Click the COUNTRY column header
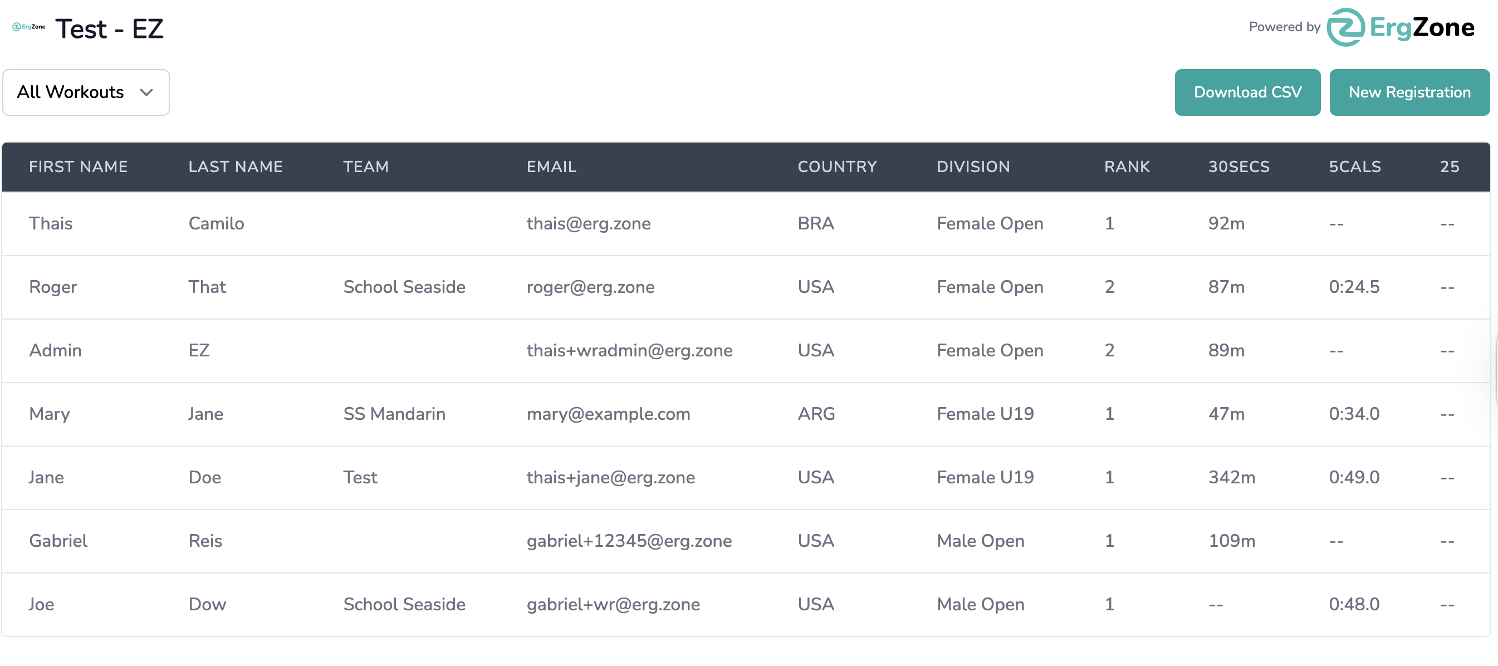 [837, 167]
